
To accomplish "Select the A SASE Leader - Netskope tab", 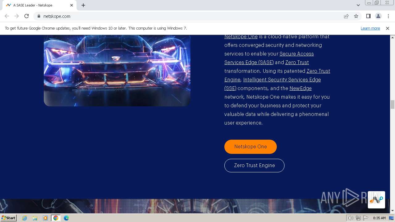I will point(39,5).
